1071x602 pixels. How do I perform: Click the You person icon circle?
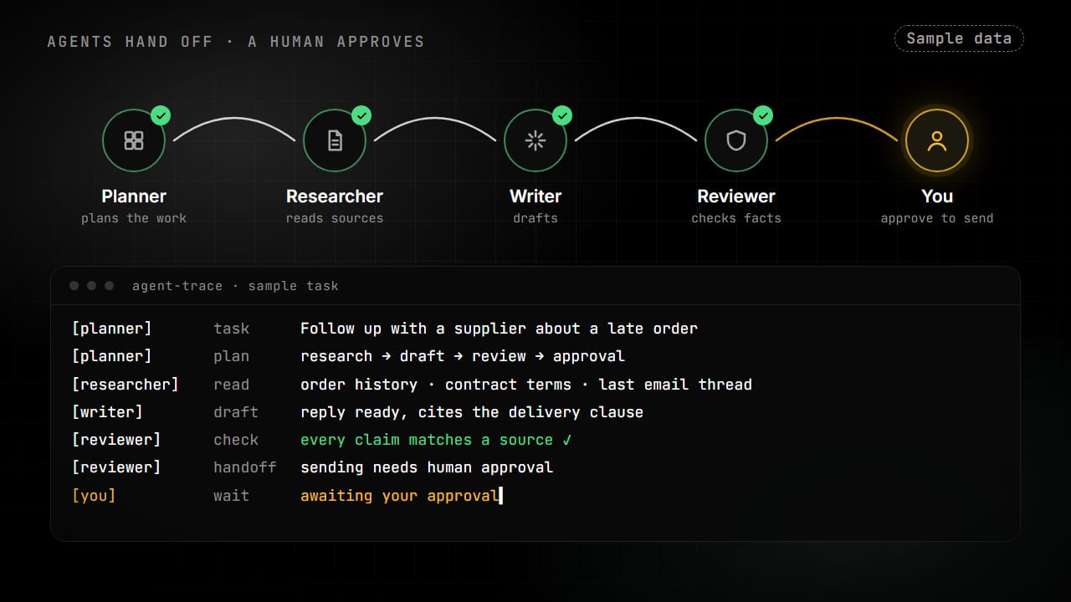point(937,140)
